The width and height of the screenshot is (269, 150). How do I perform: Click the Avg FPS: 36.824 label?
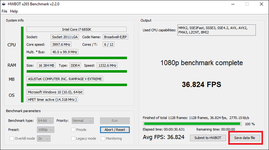click(164, 137)
